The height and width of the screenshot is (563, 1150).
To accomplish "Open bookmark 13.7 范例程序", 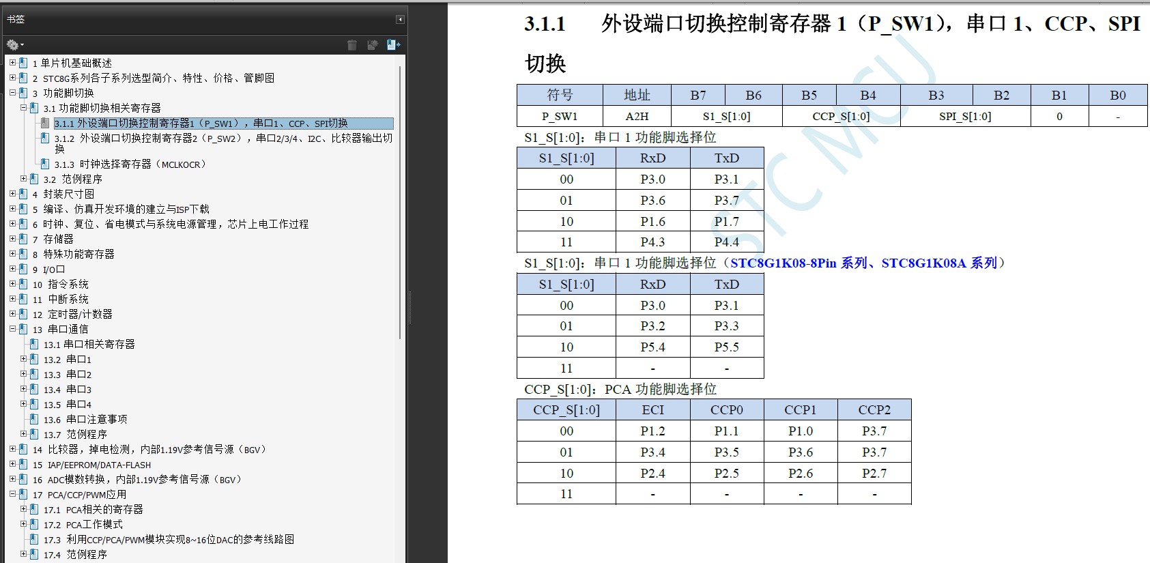I will (75, 435).
